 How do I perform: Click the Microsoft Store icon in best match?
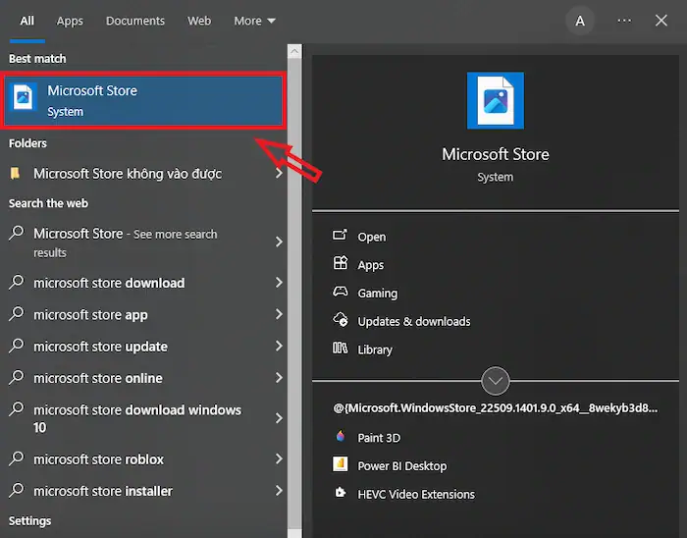coord(23,97)
